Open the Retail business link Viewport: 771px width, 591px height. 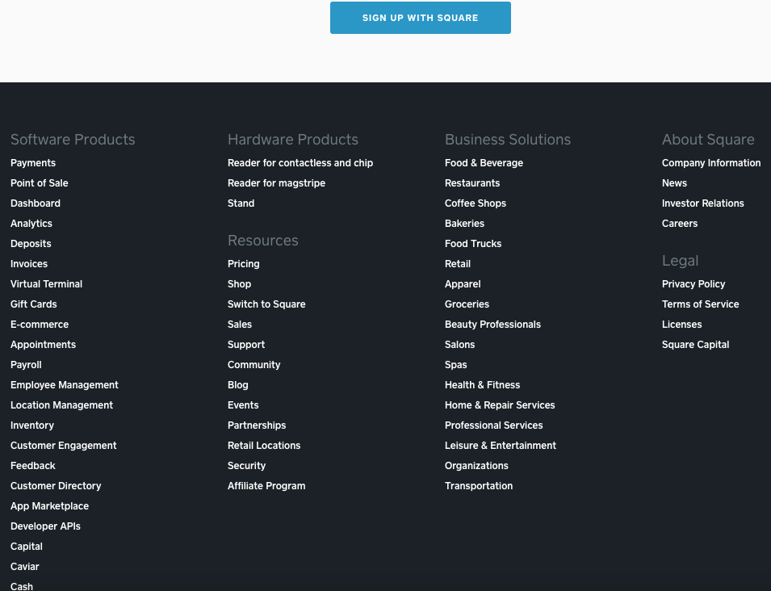(457, 263)
